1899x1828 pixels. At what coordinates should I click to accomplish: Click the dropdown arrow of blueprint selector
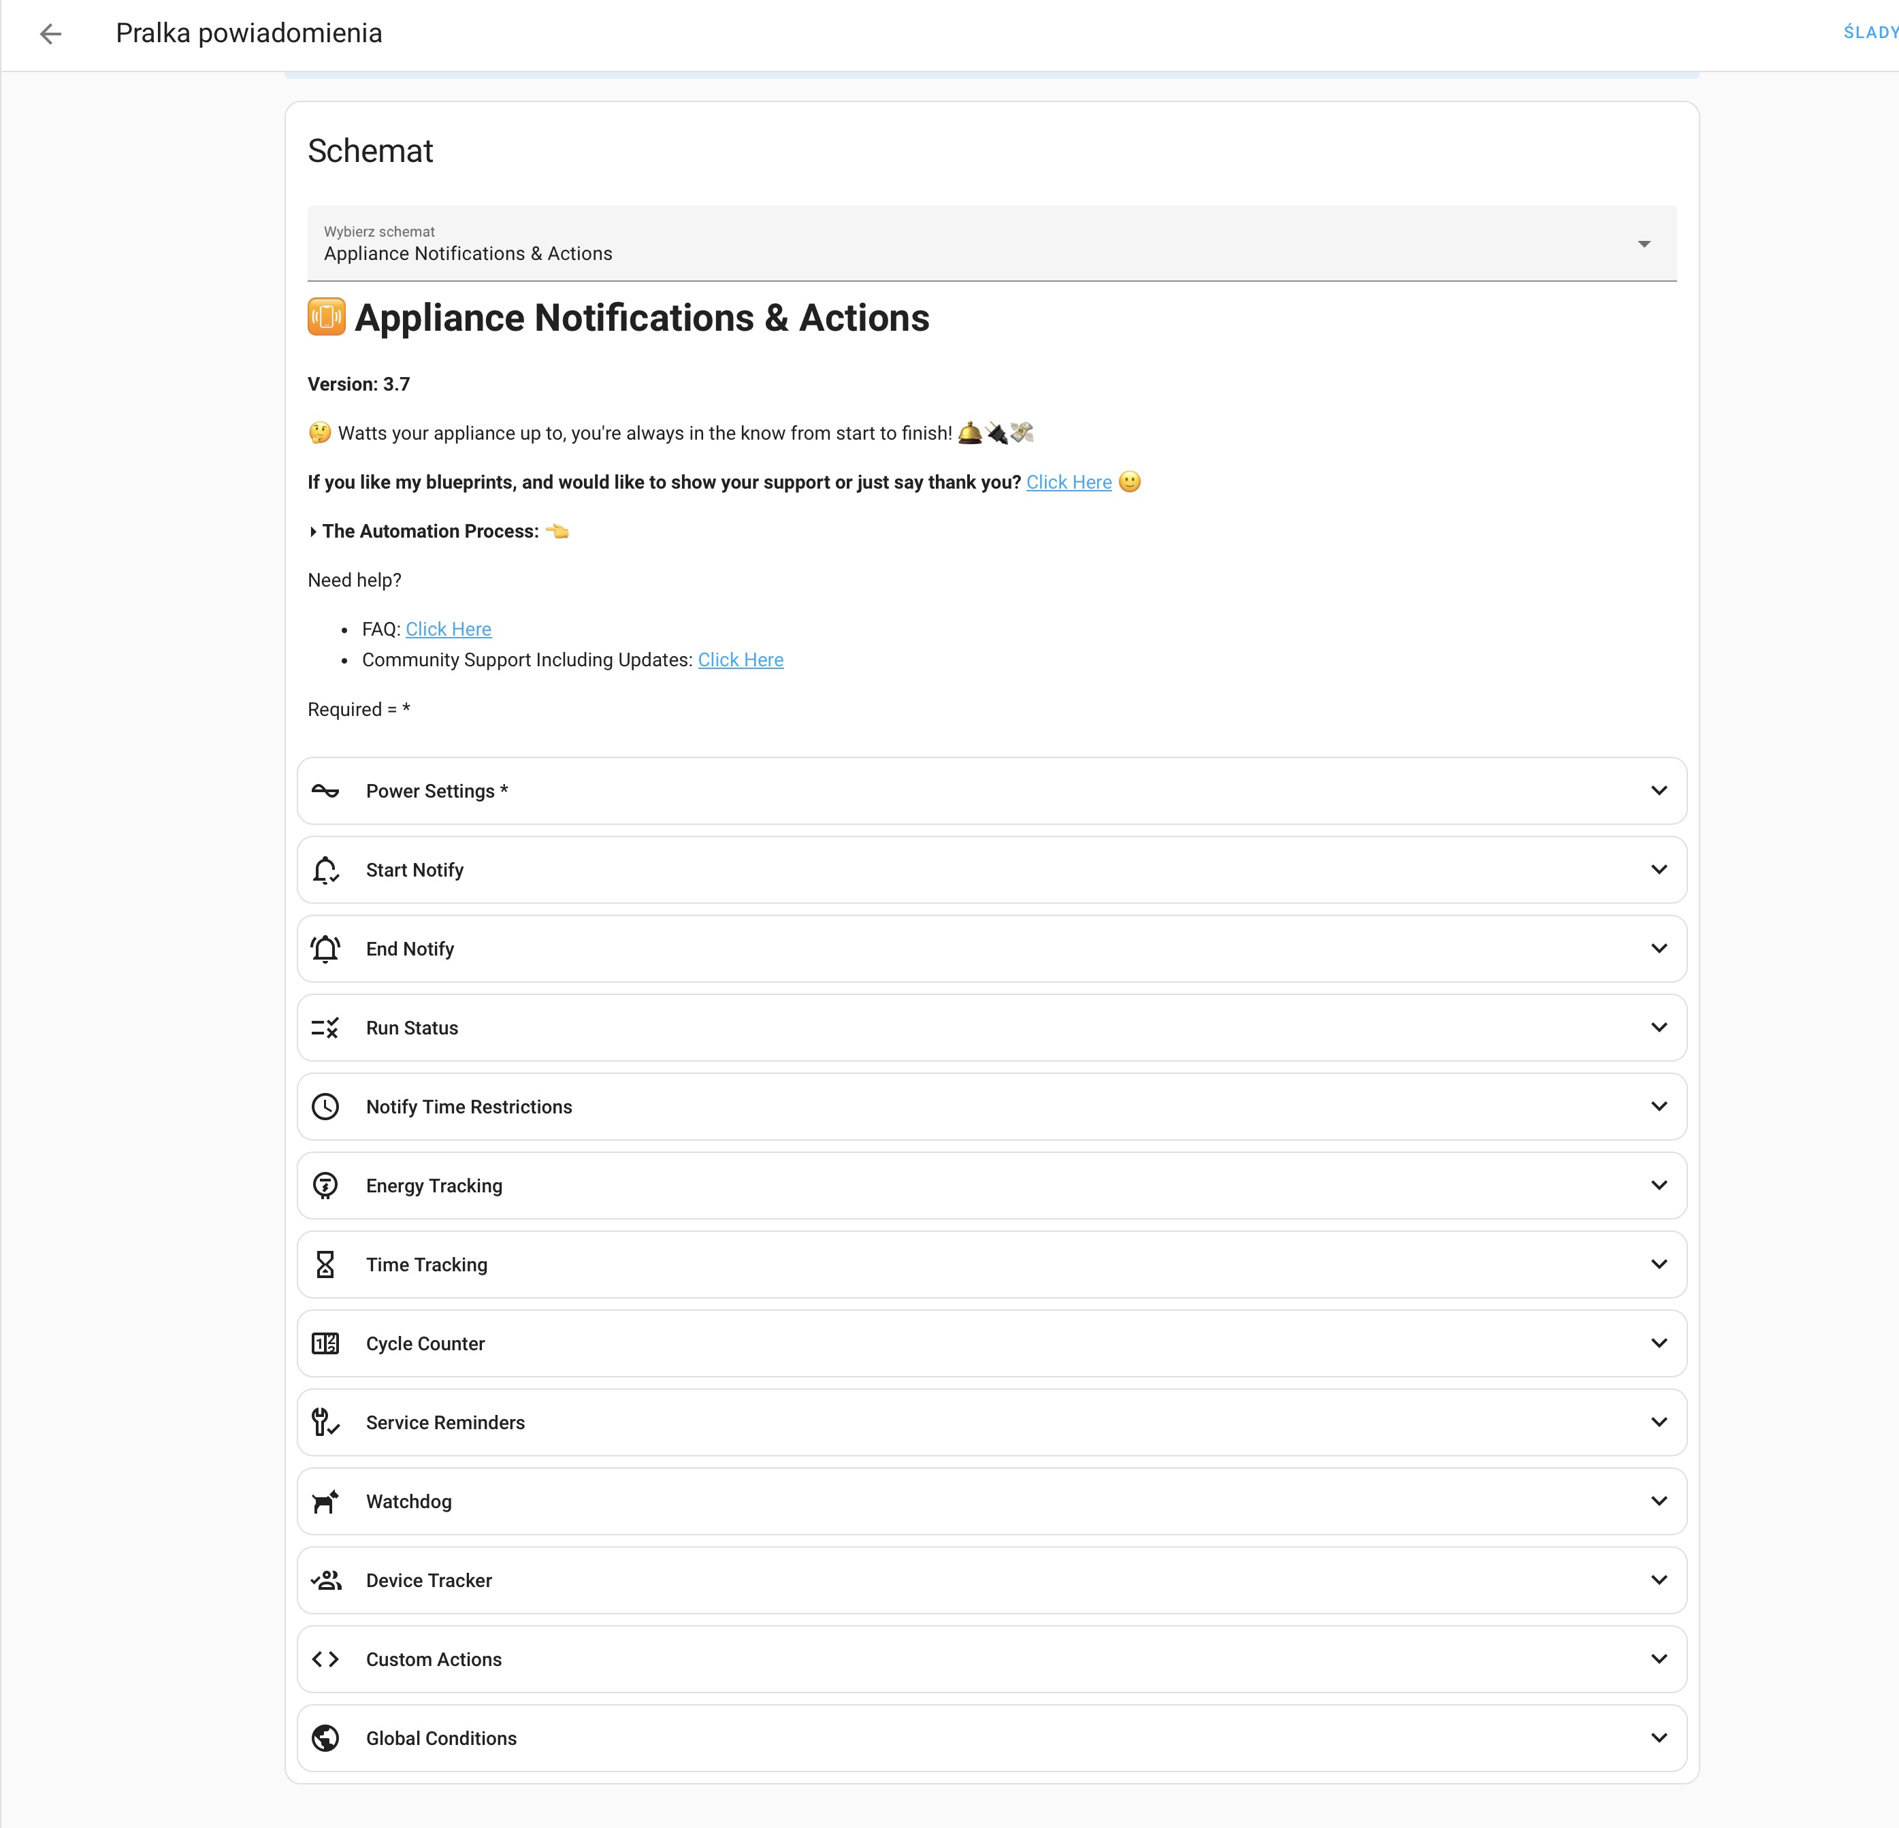[x=1643, y=244]
